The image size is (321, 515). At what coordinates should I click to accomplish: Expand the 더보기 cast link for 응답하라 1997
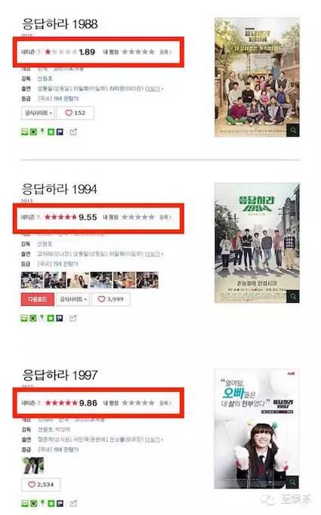[x=153, y=439]
